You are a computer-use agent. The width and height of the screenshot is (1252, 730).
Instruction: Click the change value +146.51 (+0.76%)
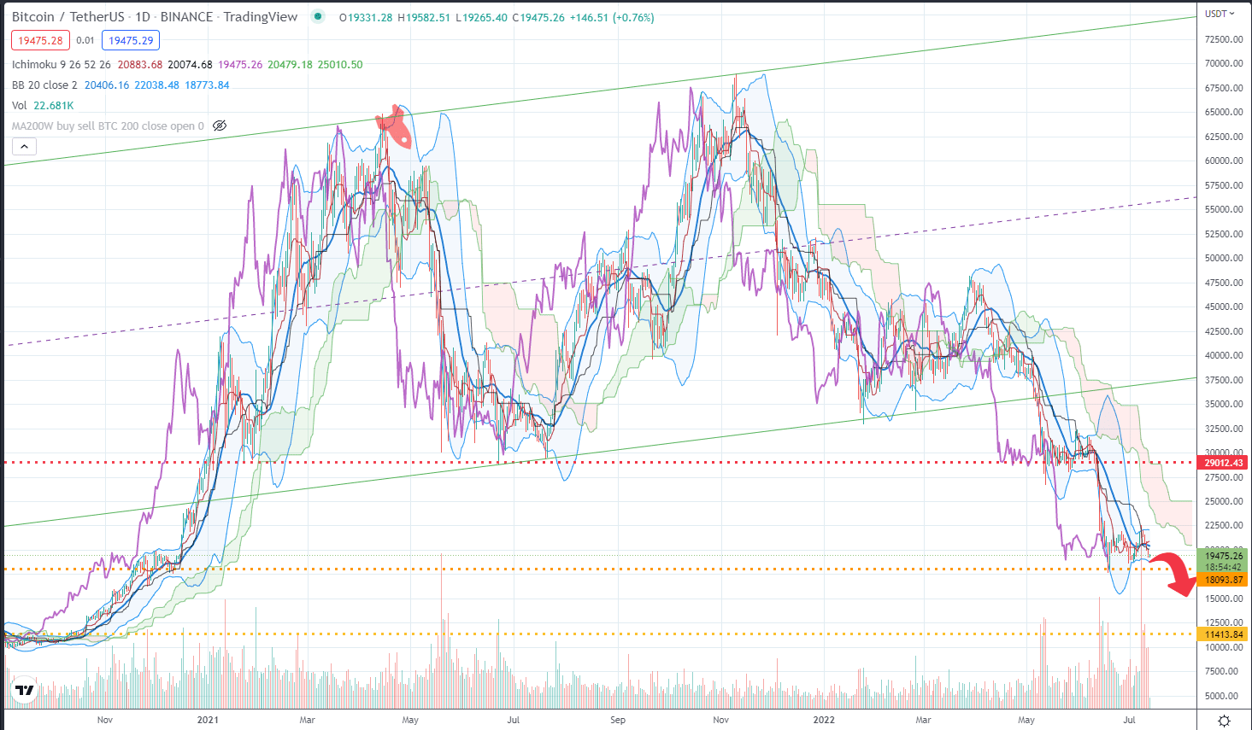click(612, 17)
